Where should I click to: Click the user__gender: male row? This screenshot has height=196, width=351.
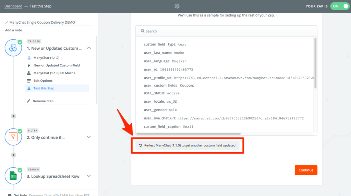click(x=160, y=110)
